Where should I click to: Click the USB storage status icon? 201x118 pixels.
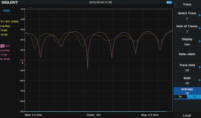pos(169,2)
